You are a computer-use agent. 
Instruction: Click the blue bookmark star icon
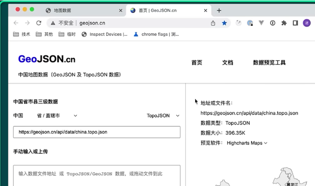click(x=224, y=23)
